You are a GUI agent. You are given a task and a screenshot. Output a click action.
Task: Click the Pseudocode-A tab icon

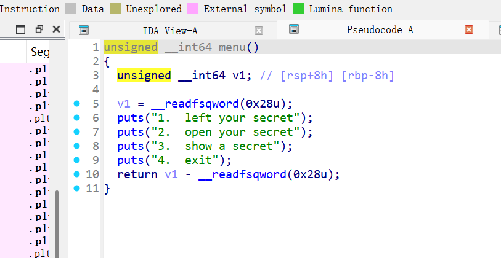[x=294, y=29]
